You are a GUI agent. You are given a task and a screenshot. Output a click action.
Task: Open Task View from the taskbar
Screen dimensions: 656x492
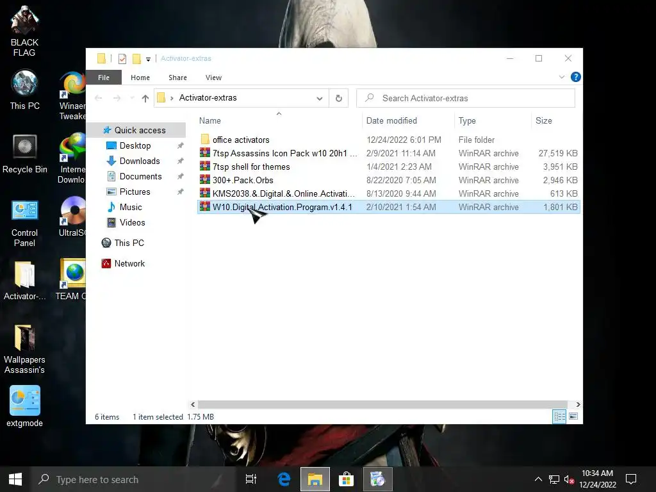point(251,479)
